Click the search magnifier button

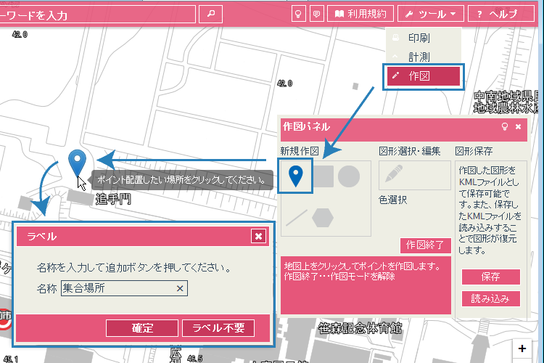point(210,15)
